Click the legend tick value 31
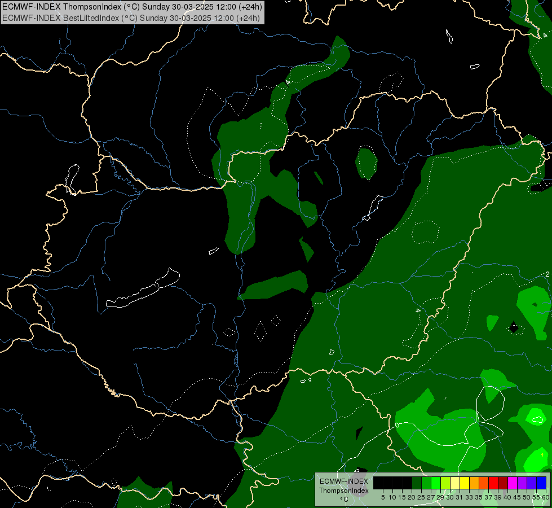 click(x=460, y=497)
